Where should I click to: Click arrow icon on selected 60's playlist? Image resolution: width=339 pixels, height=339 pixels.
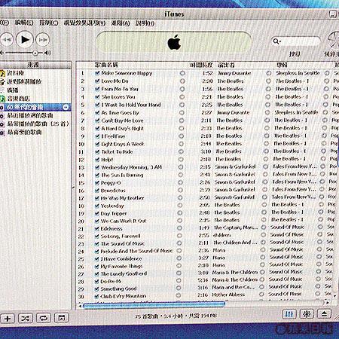click(x=66, y=107)
